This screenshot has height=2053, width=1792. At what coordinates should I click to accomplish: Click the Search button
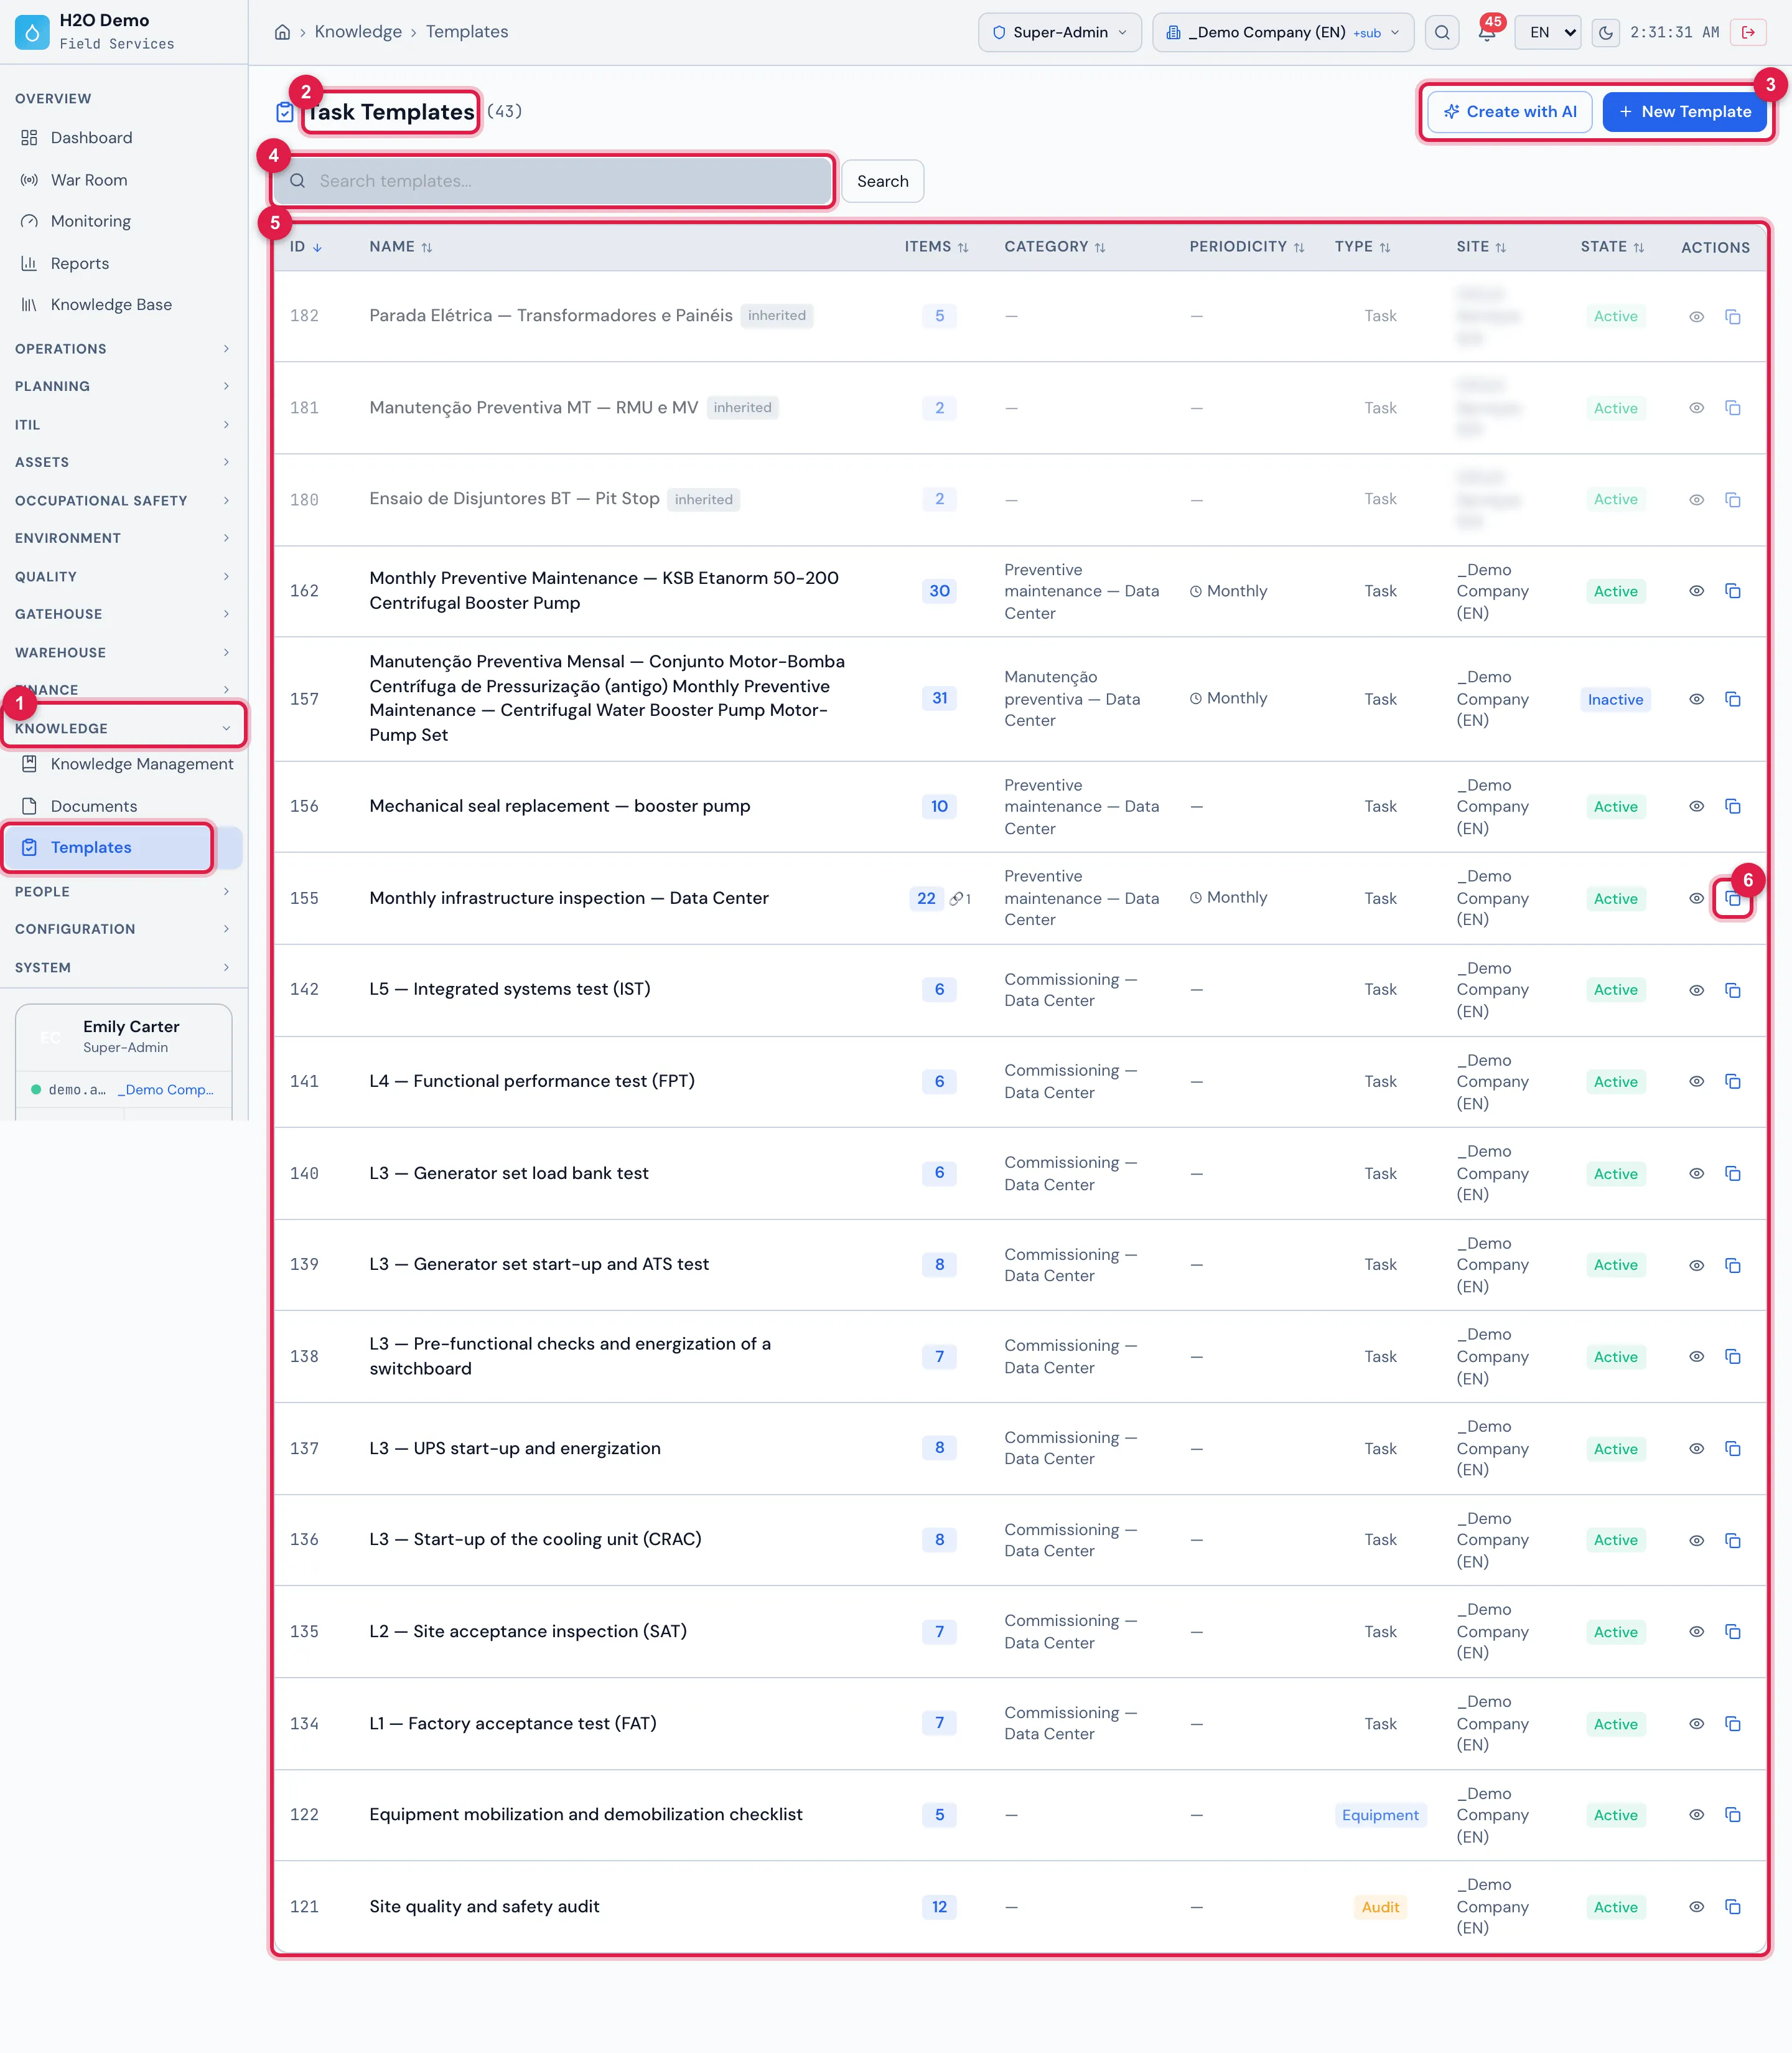coord(882,181)
